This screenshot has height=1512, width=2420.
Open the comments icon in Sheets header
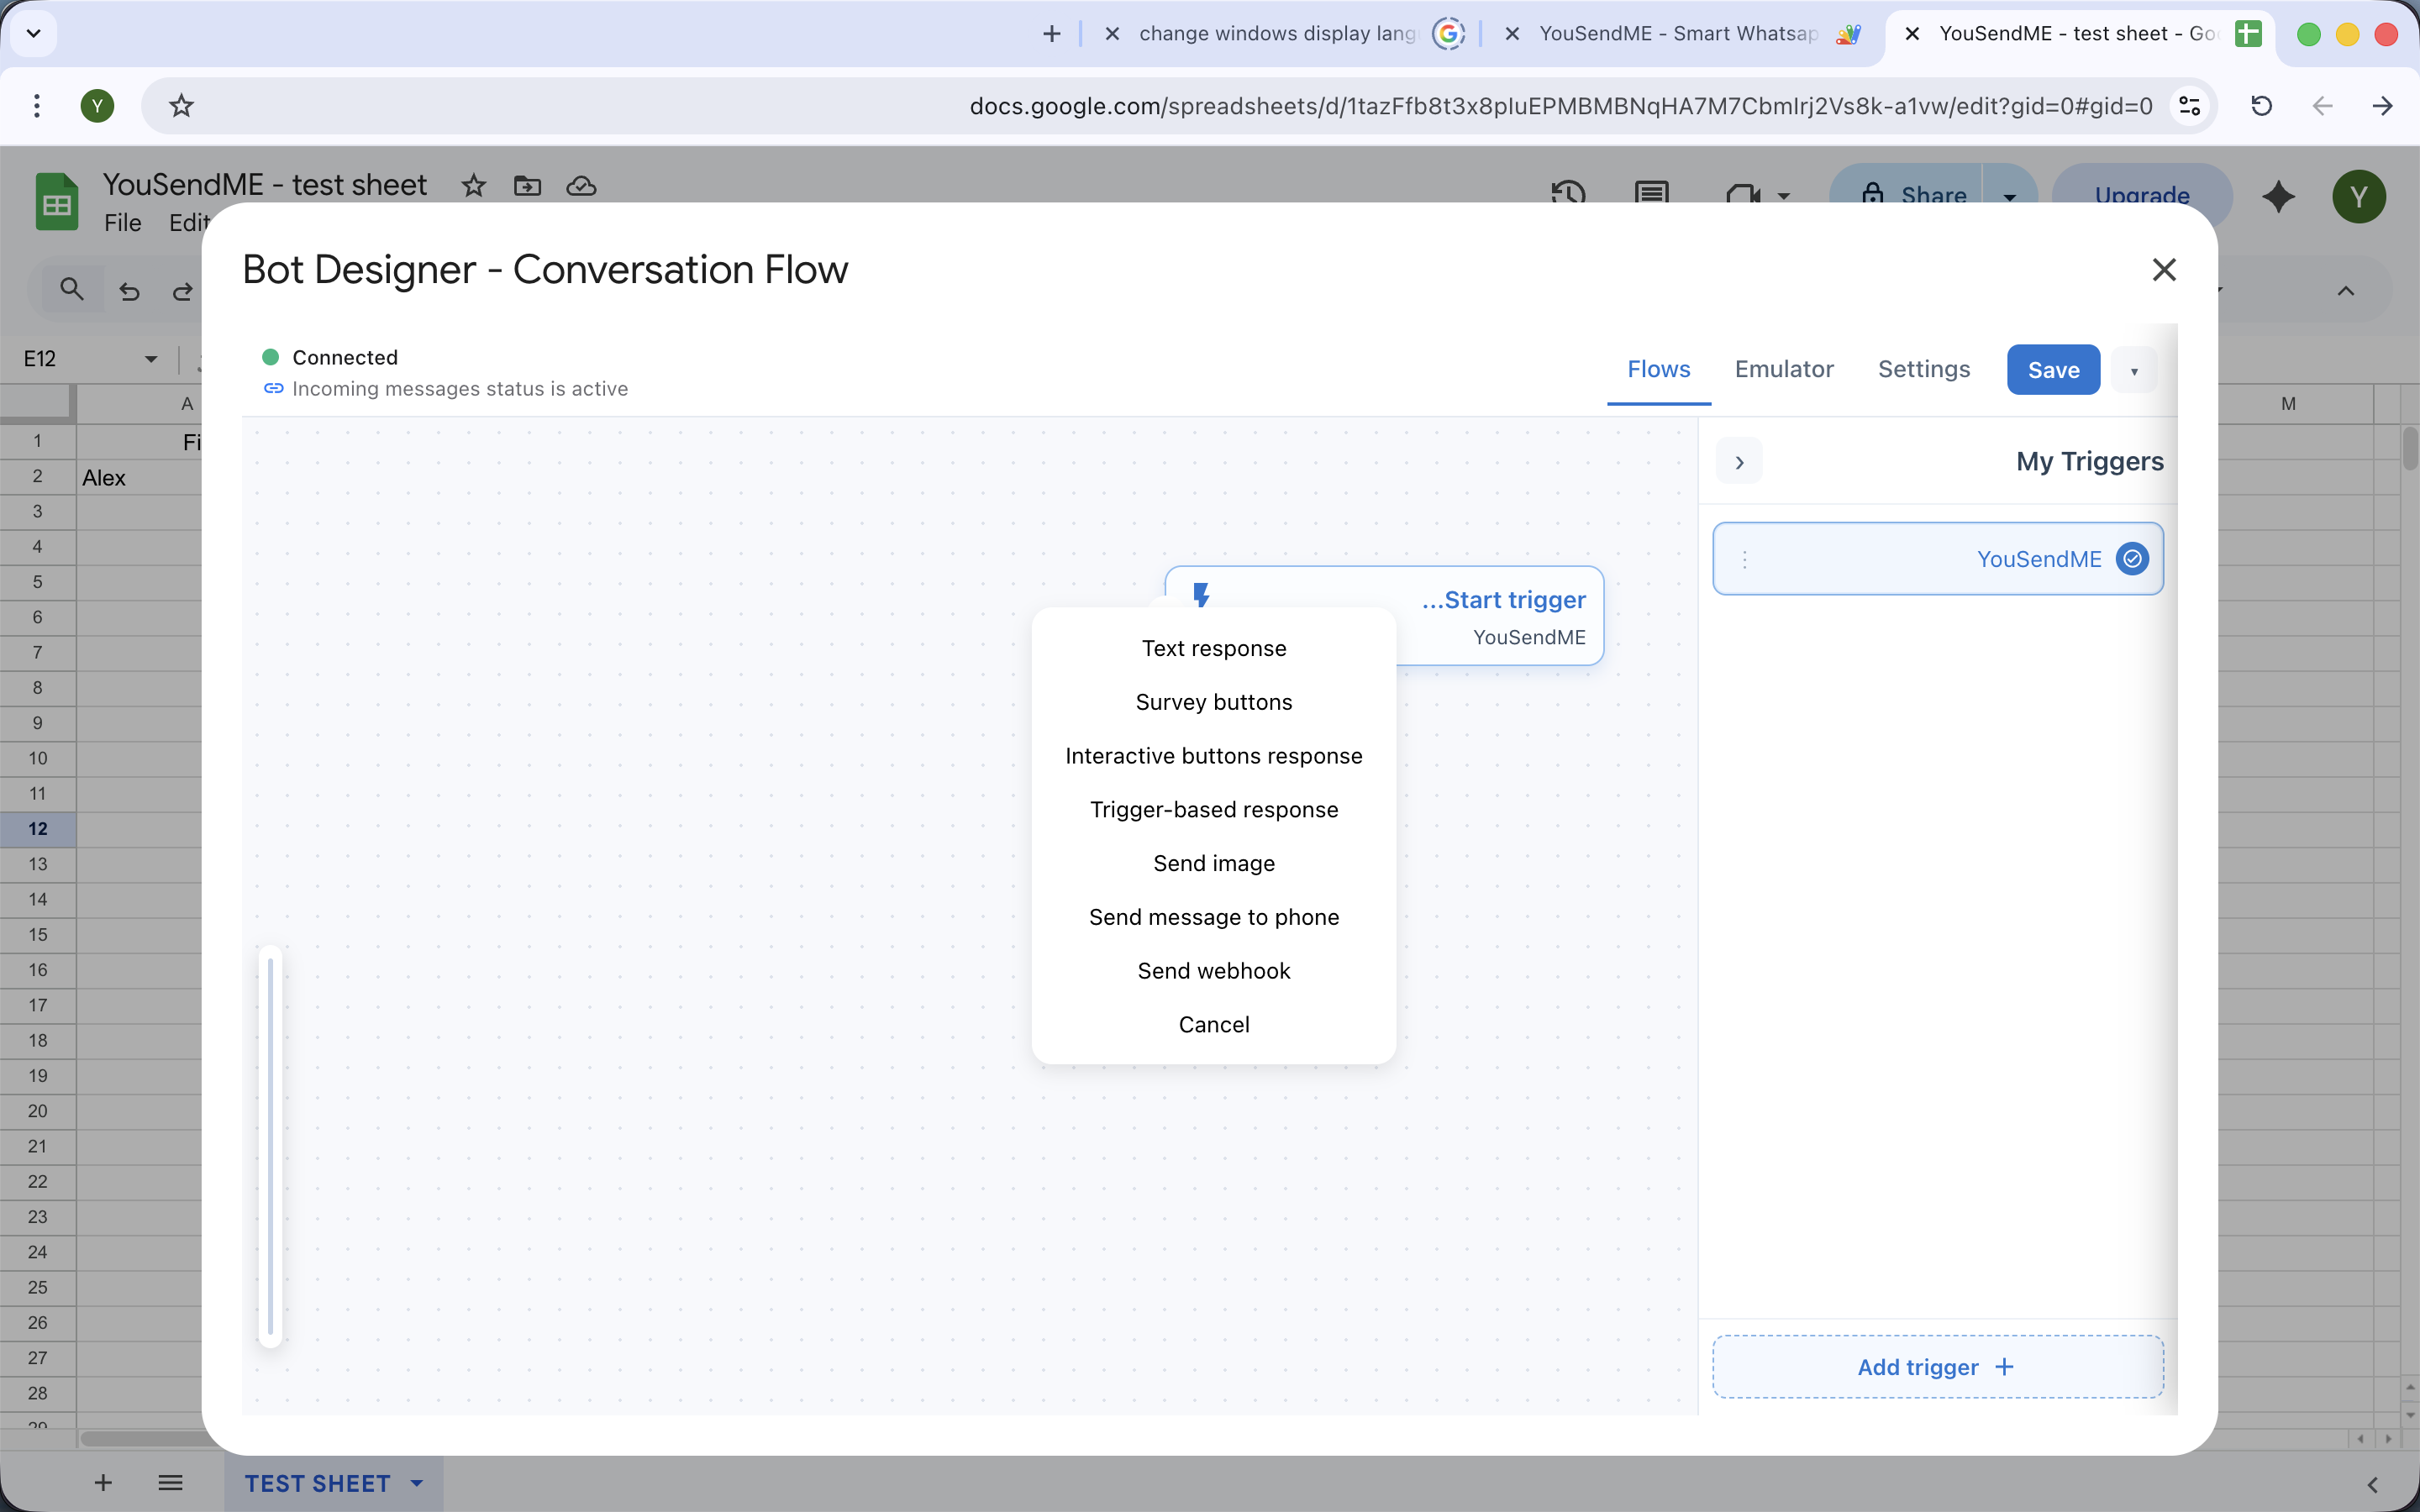[x=1651, y=192]
